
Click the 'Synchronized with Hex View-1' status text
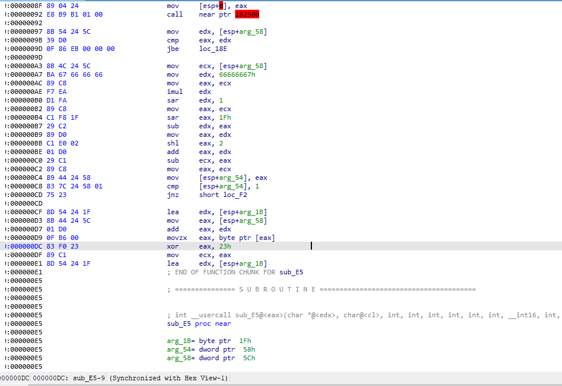pos(169,378)
